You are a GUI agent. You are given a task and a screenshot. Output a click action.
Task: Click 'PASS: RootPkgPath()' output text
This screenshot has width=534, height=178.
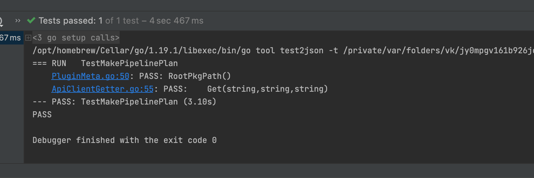click(185, 76)
